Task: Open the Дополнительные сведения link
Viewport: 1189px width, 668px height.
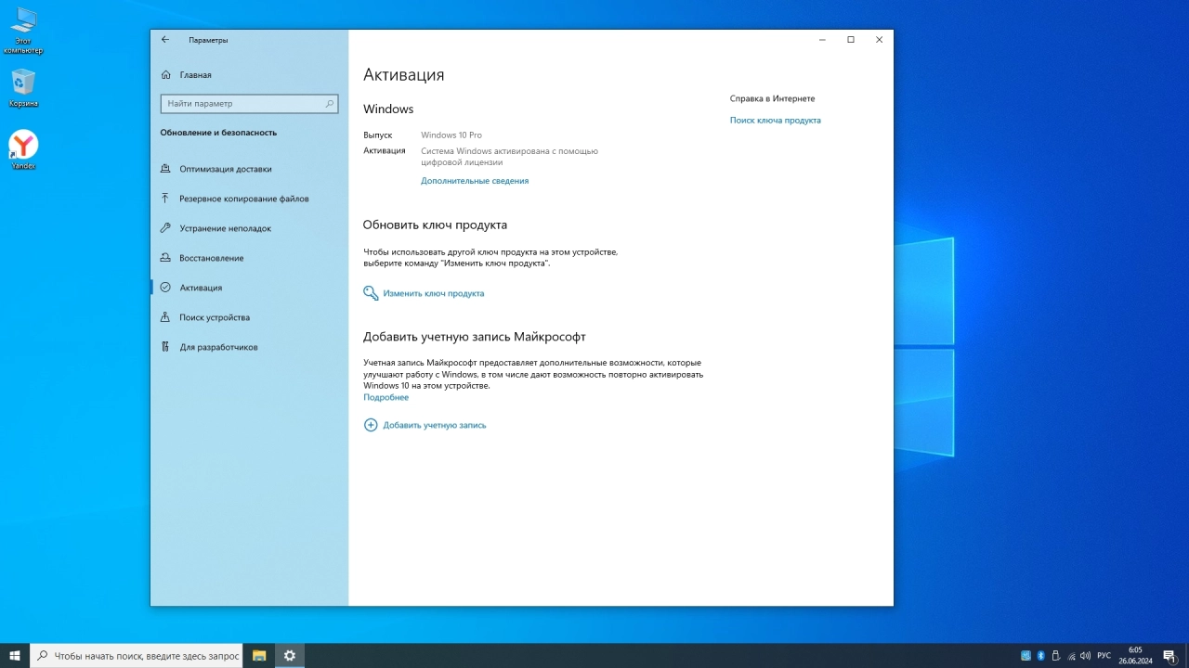Action: point(475,181)
